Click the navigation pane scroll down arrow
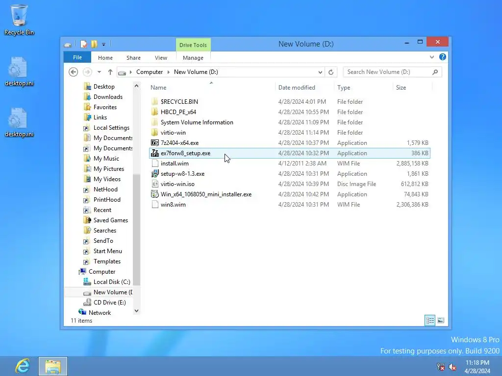The width and height of the screenshot is (502, 376). 136,311
